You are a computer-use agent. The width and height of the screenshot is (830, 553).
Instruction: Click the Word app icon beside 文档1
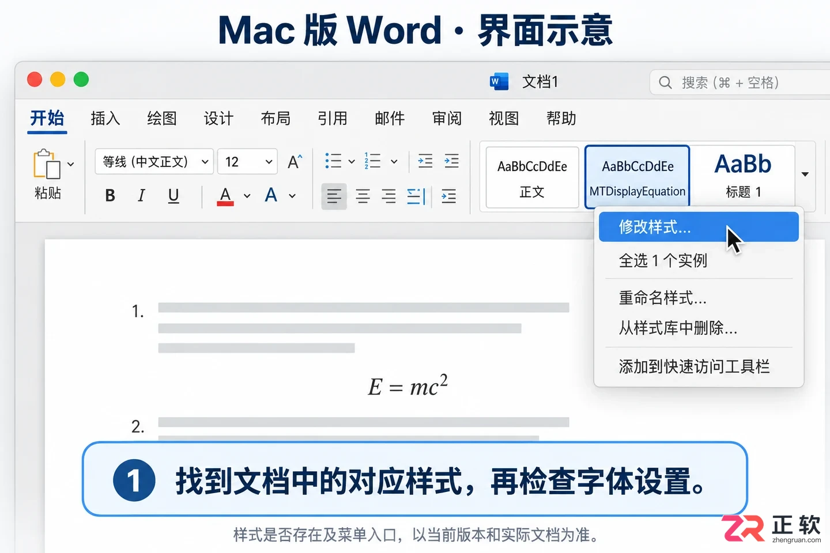[499, 82]
